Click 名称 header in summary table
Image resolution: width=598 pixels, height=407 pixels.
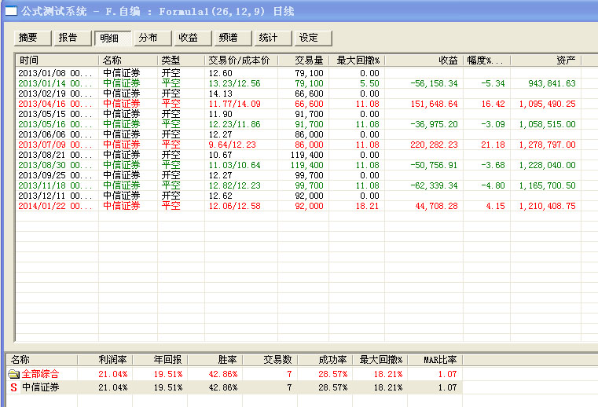(x=42, y=360)
